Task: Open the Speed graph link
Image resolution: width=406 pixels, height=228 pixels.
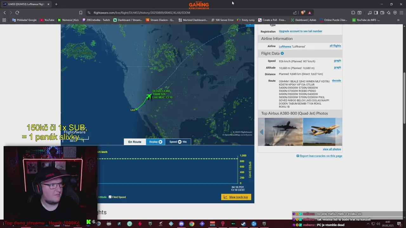Action: (337, 61)
